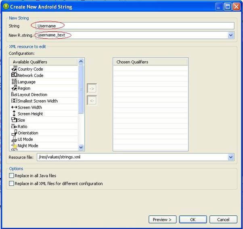Maximize the dialog window
The width and height of the screenshot is (243, 229).
coord(228,7)
